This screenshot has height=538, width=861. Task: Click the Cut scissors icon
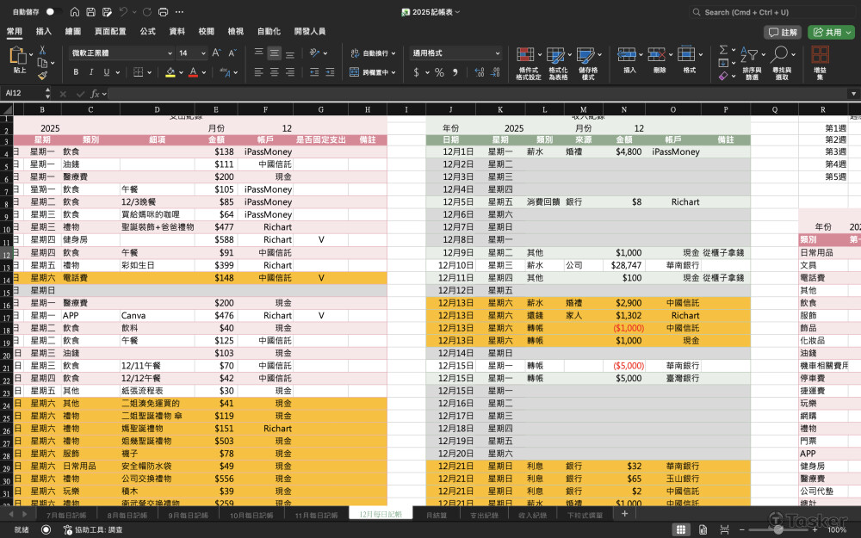click(x=41, y=51)
